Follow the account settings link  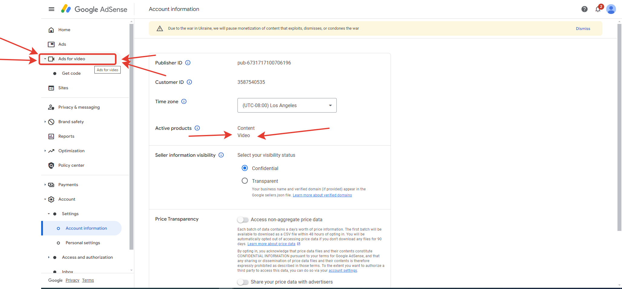pyautogui.click(x=343, y=271)
